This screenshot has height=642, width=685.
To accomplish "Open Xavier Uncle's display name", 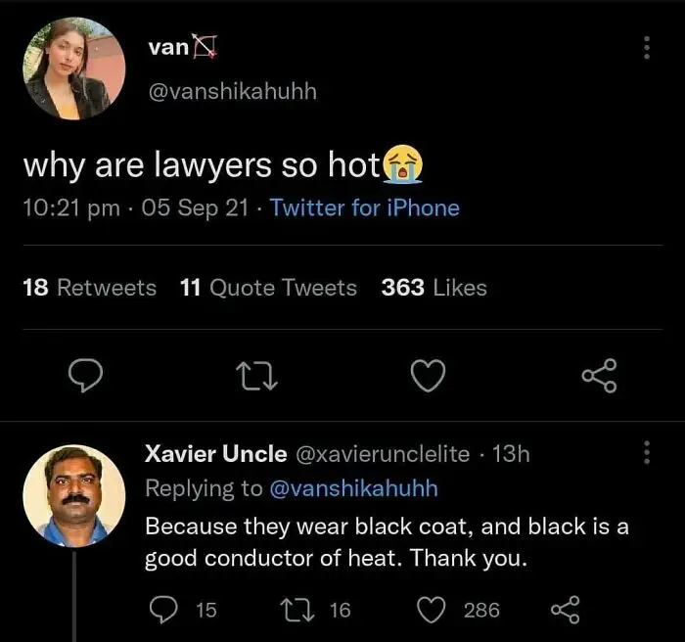I will pos(216,454).
